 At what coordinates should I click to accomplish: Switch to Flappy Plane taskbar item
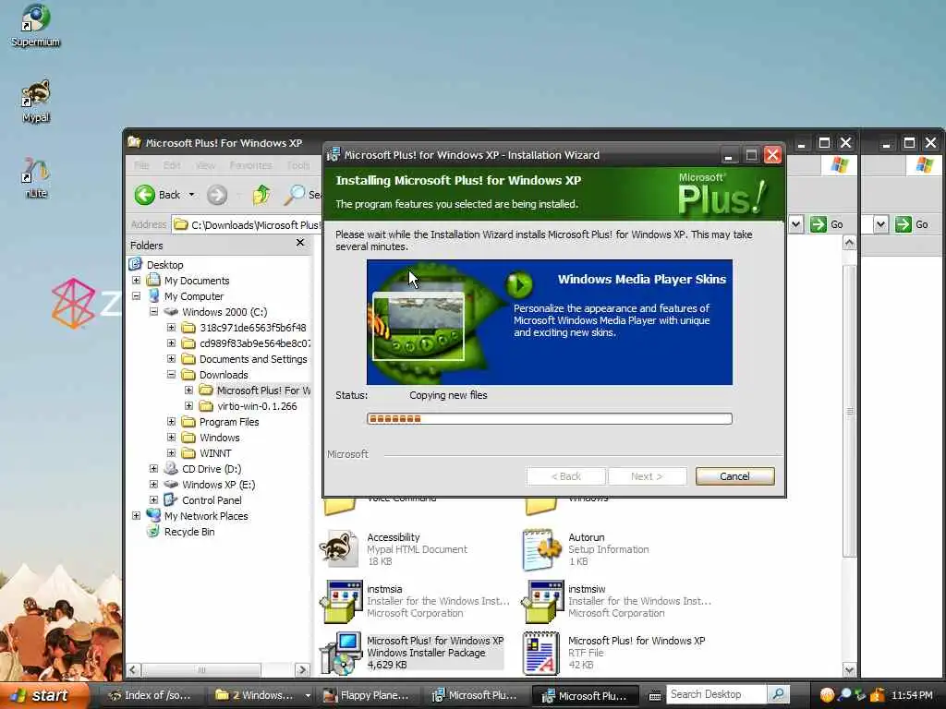click(367, 696)
